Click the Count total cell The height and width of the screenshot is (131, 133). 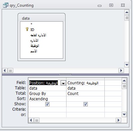click(85, 94)
